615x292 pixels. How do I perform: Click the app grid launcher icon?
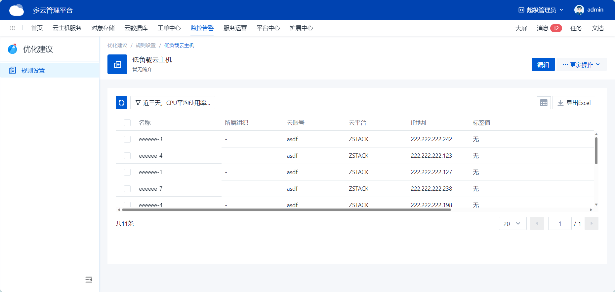click(13, 28)
